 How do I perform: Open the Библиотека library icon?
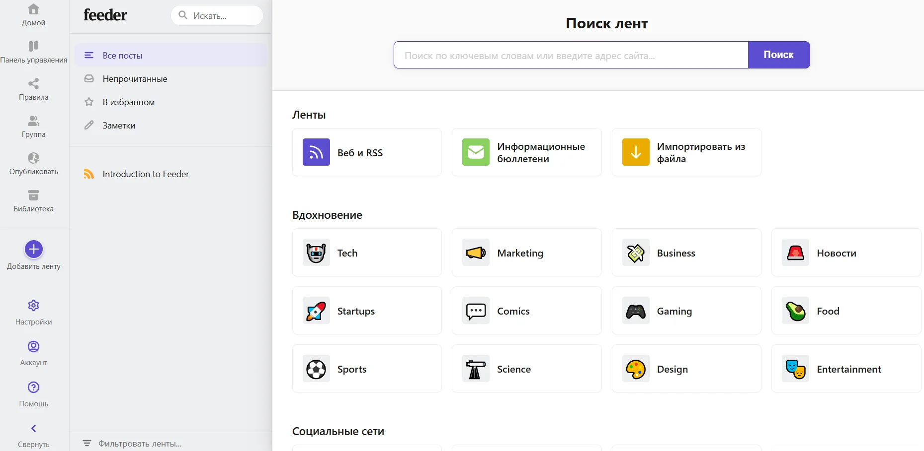[33, 195]
